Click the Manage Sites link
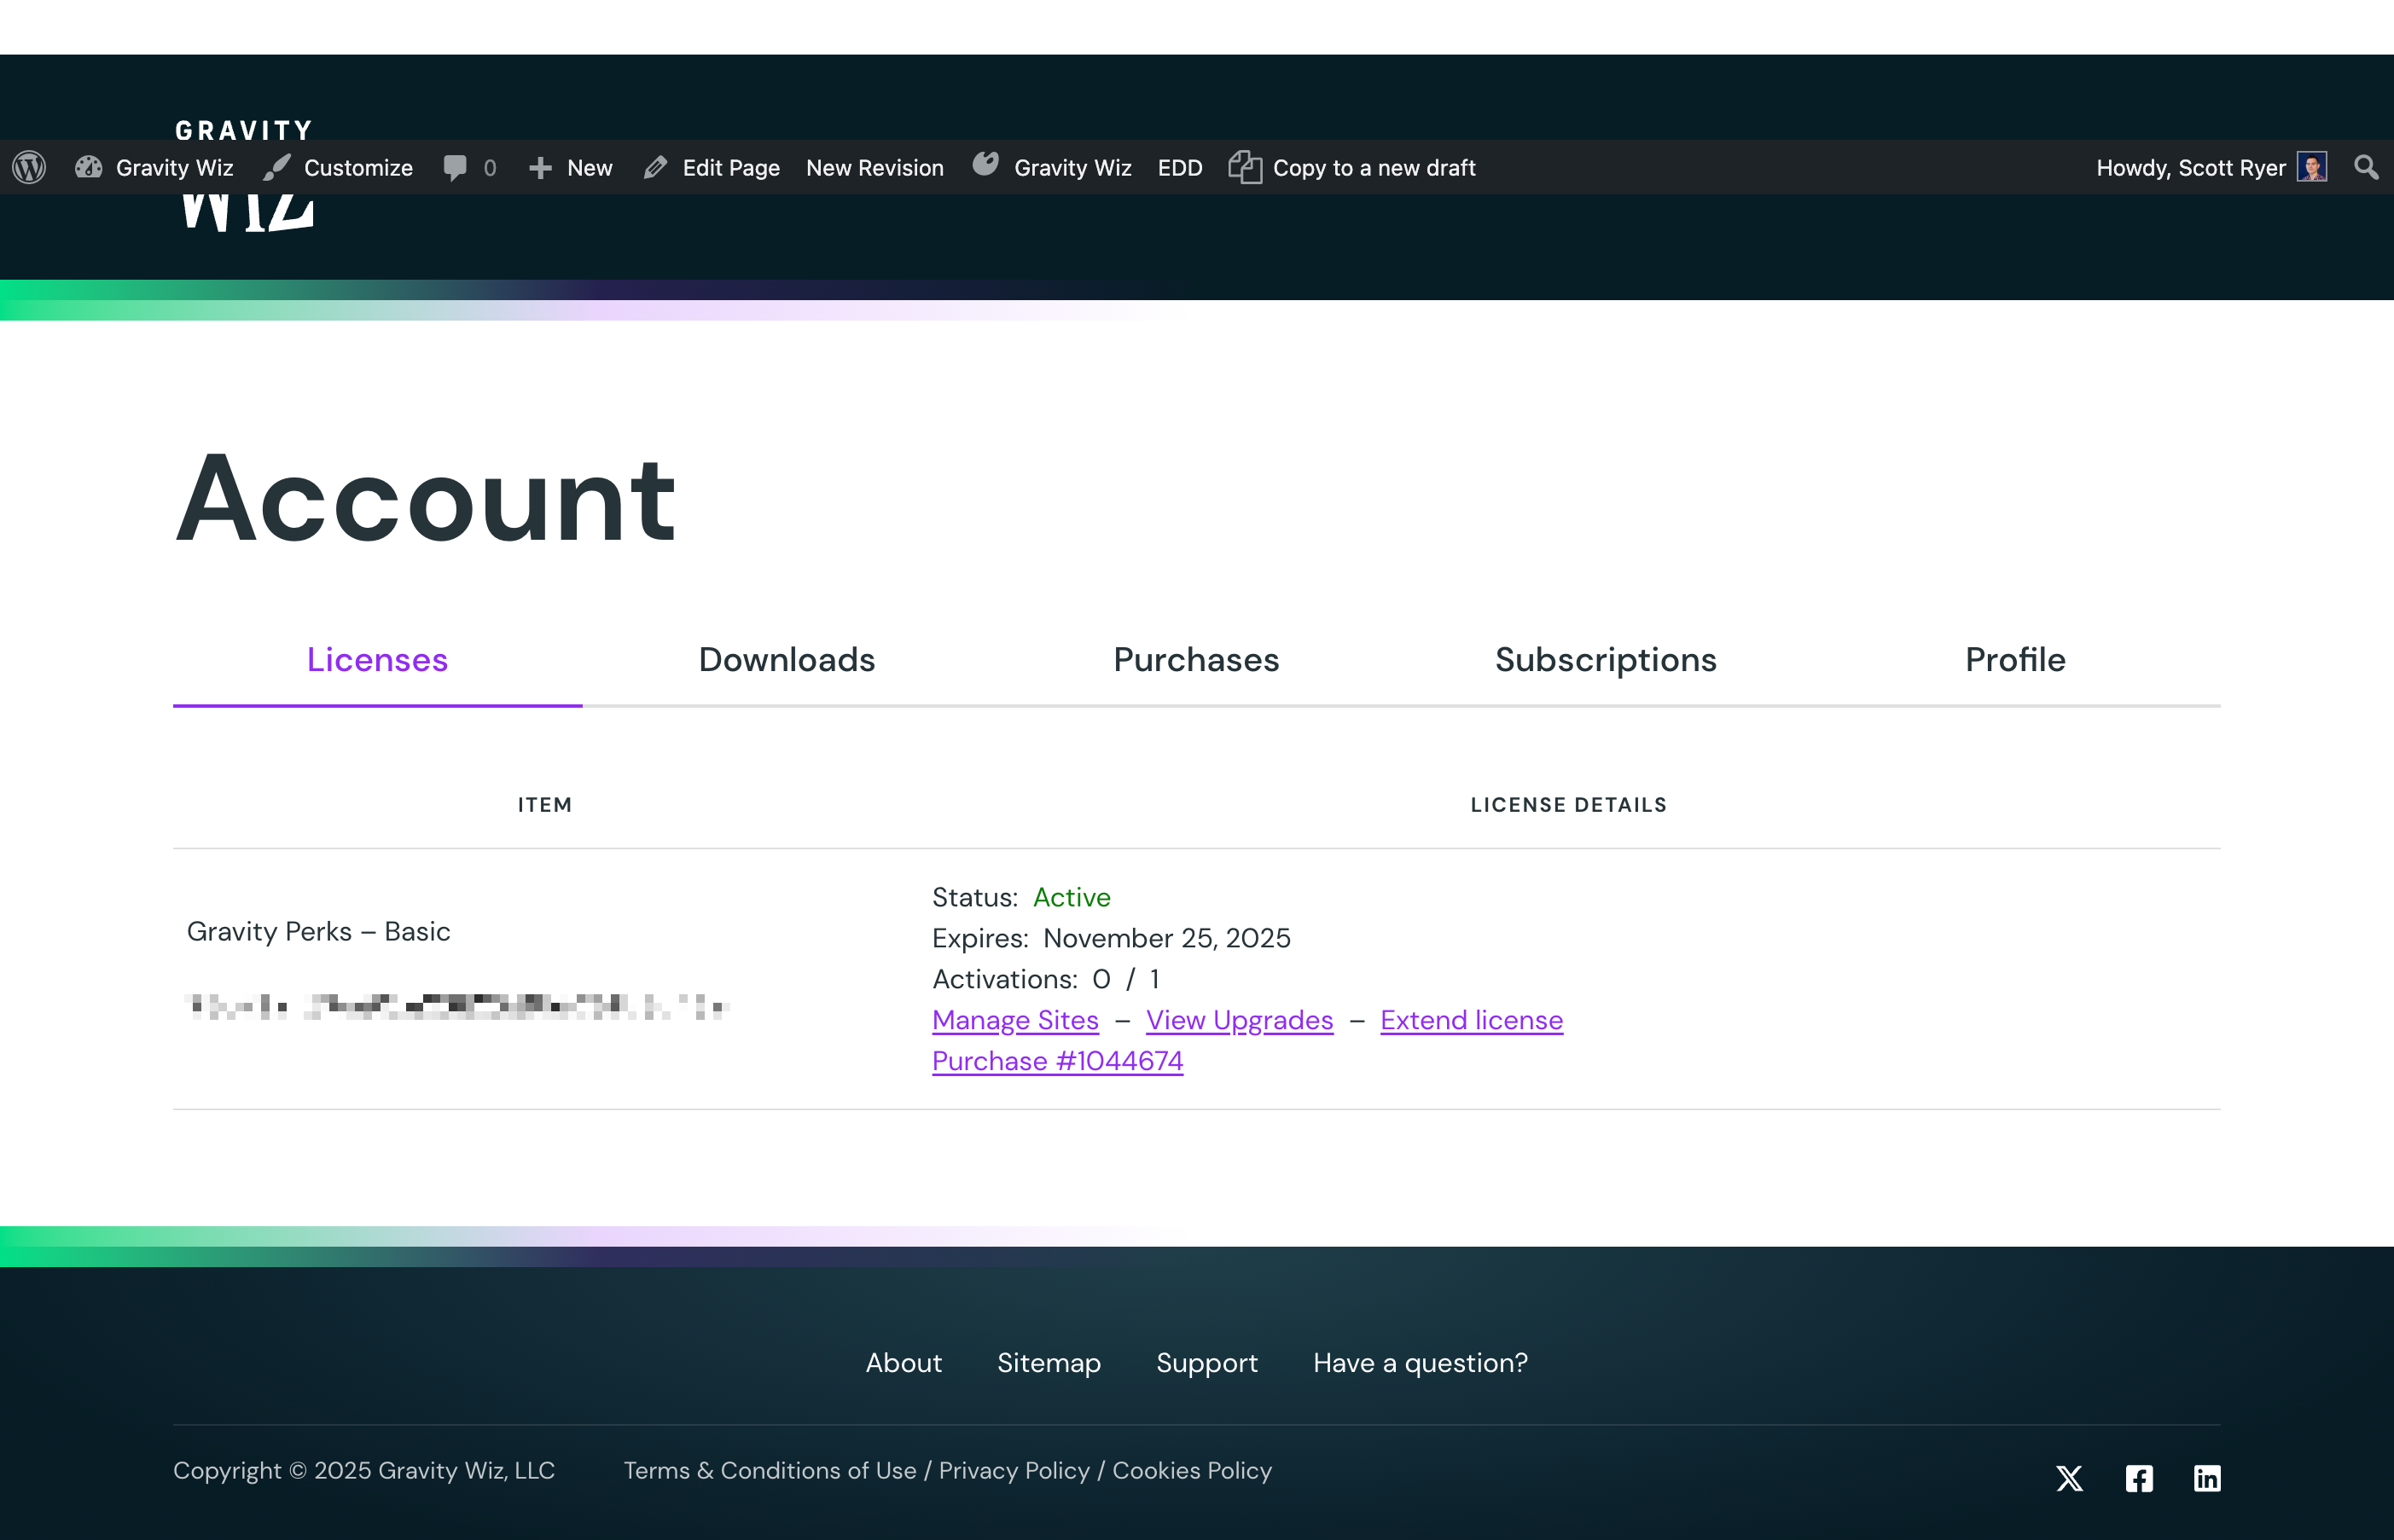The image size is (2394, 1540). (x=1015, y=1020)
